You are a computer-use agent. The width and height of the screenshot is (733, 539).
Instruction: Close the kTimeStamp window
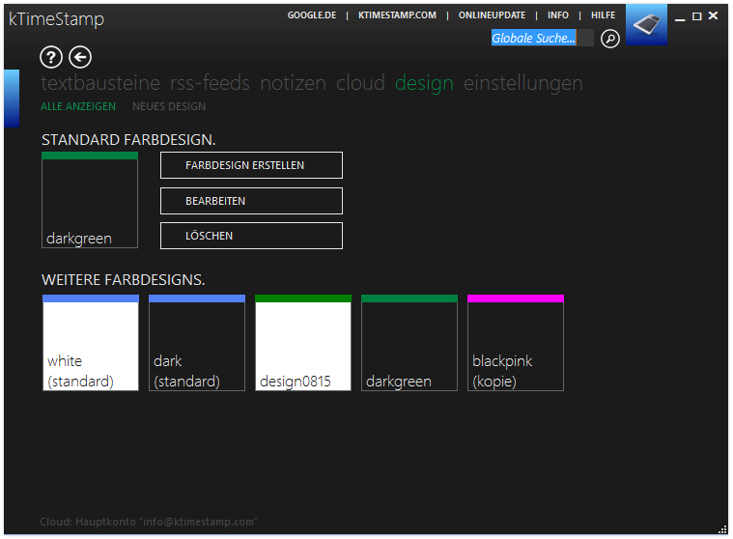tap(713, 15)
